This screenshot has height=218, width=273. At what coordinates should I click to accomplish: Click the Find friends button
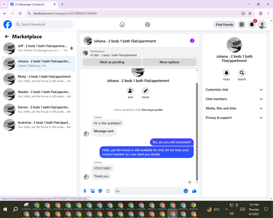pos(224,25)
